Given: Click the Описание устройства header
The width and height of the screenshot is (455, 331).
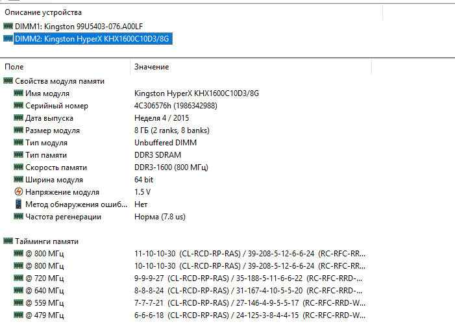Looking at the screenshot, I should point(43,12).
